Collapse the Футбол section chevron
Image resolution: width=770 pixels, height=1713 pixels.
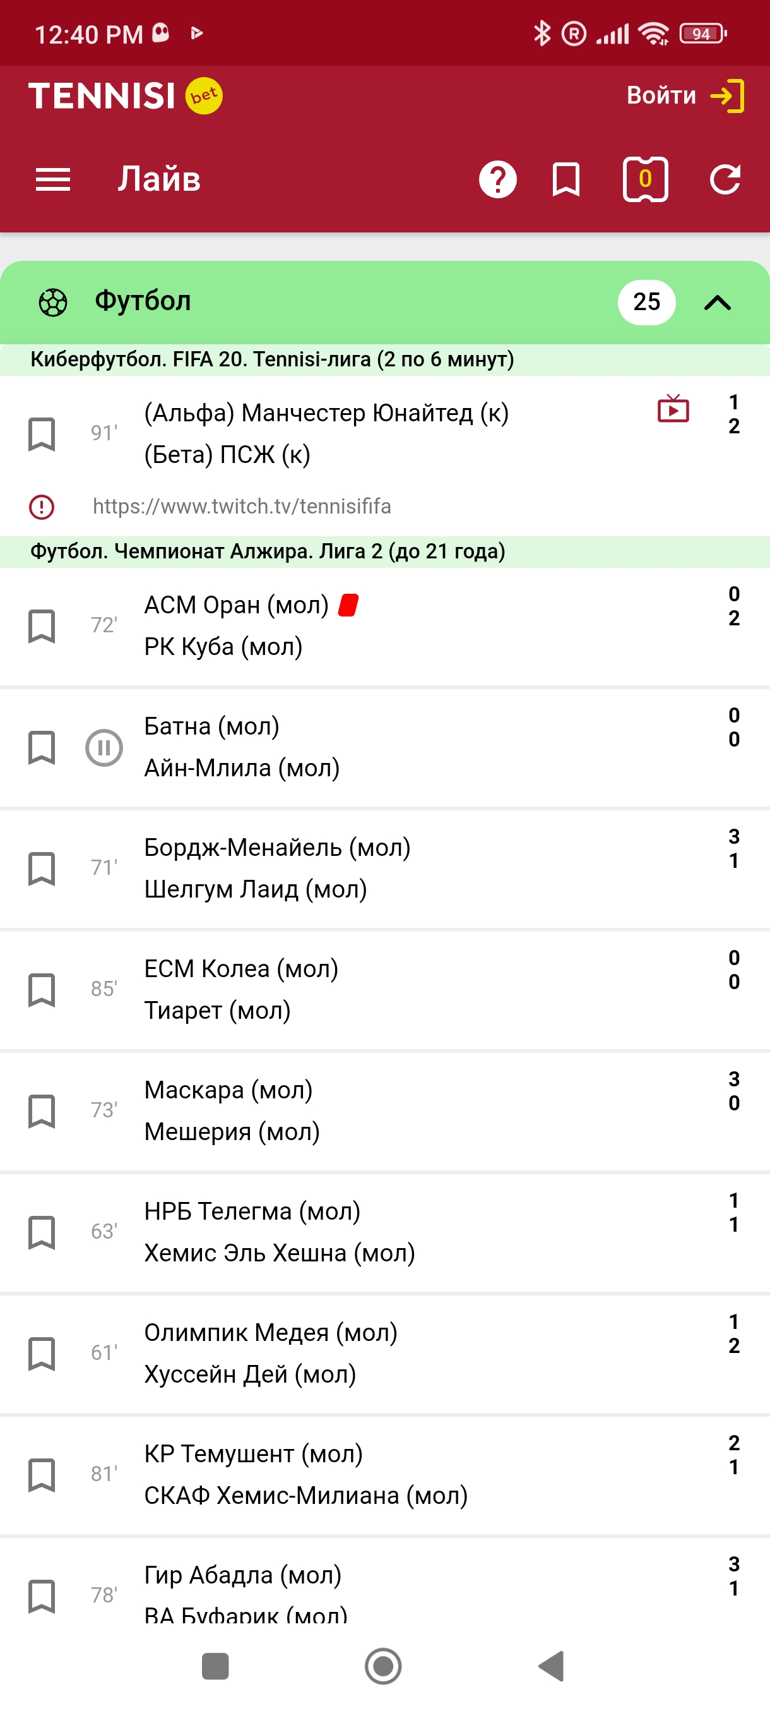[717, 303]
